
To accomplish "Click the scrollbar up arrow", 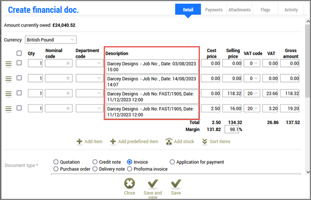I will [307, 21].
